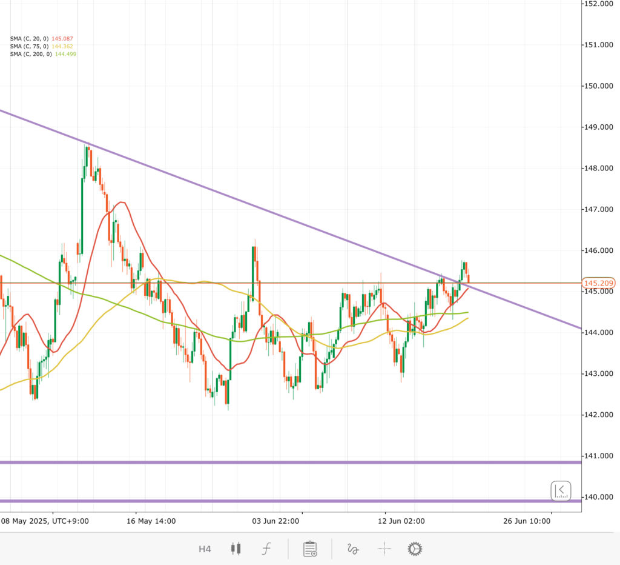Open the indicators function menu
The width and height of the screenshot is (620, 565).
(267, 549)
